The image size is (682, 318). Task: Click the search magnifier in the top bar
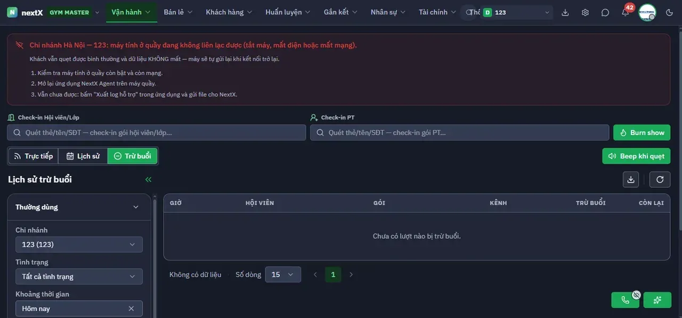point(469,12)
